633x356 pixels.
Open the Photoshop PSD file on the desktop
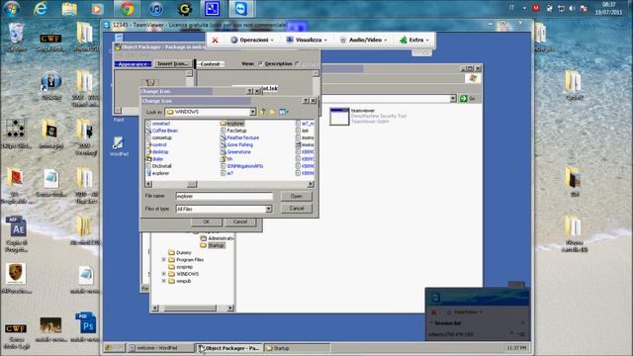86,326
